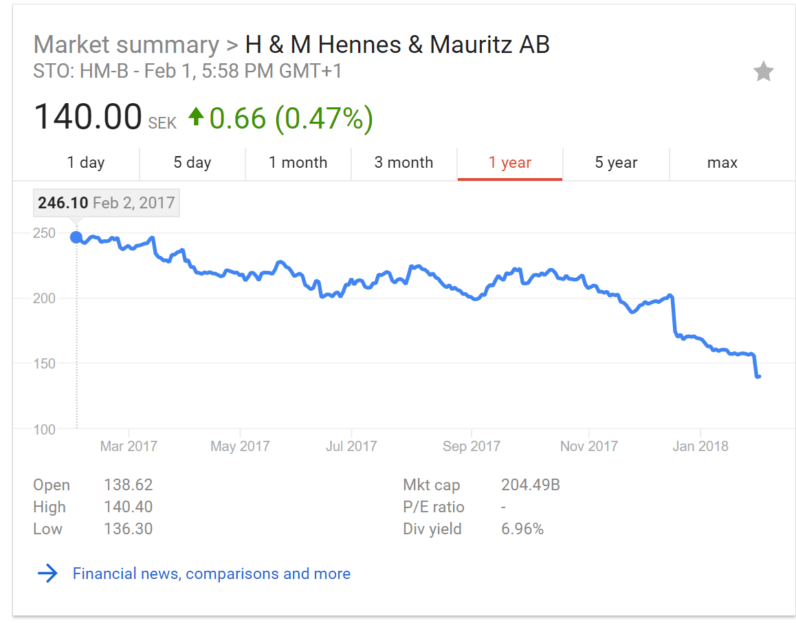Switch to the 1 day tab
The height and width of the screenshot is (623, 796).
(86, 162)
